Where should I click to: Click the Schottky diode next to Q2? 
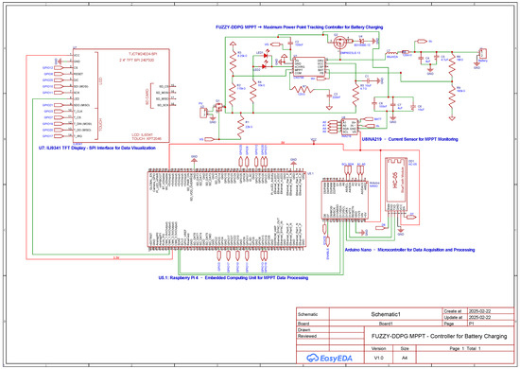[x=362, y=41]
